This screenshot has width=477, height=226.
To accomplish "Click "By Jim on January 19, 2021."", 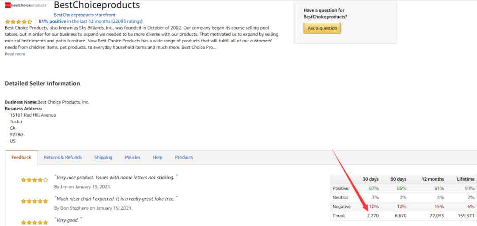I will pos(83,187).
